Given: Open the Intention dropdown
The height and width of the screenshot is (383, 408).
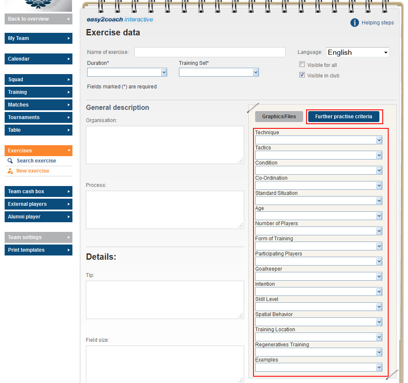Looking at the screenshot, I should coord(318,292).
